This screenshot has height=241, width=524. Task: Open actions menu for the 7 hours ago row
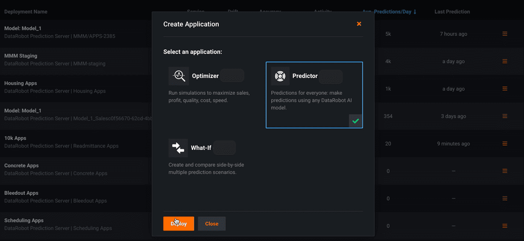[x=505, y=34]
